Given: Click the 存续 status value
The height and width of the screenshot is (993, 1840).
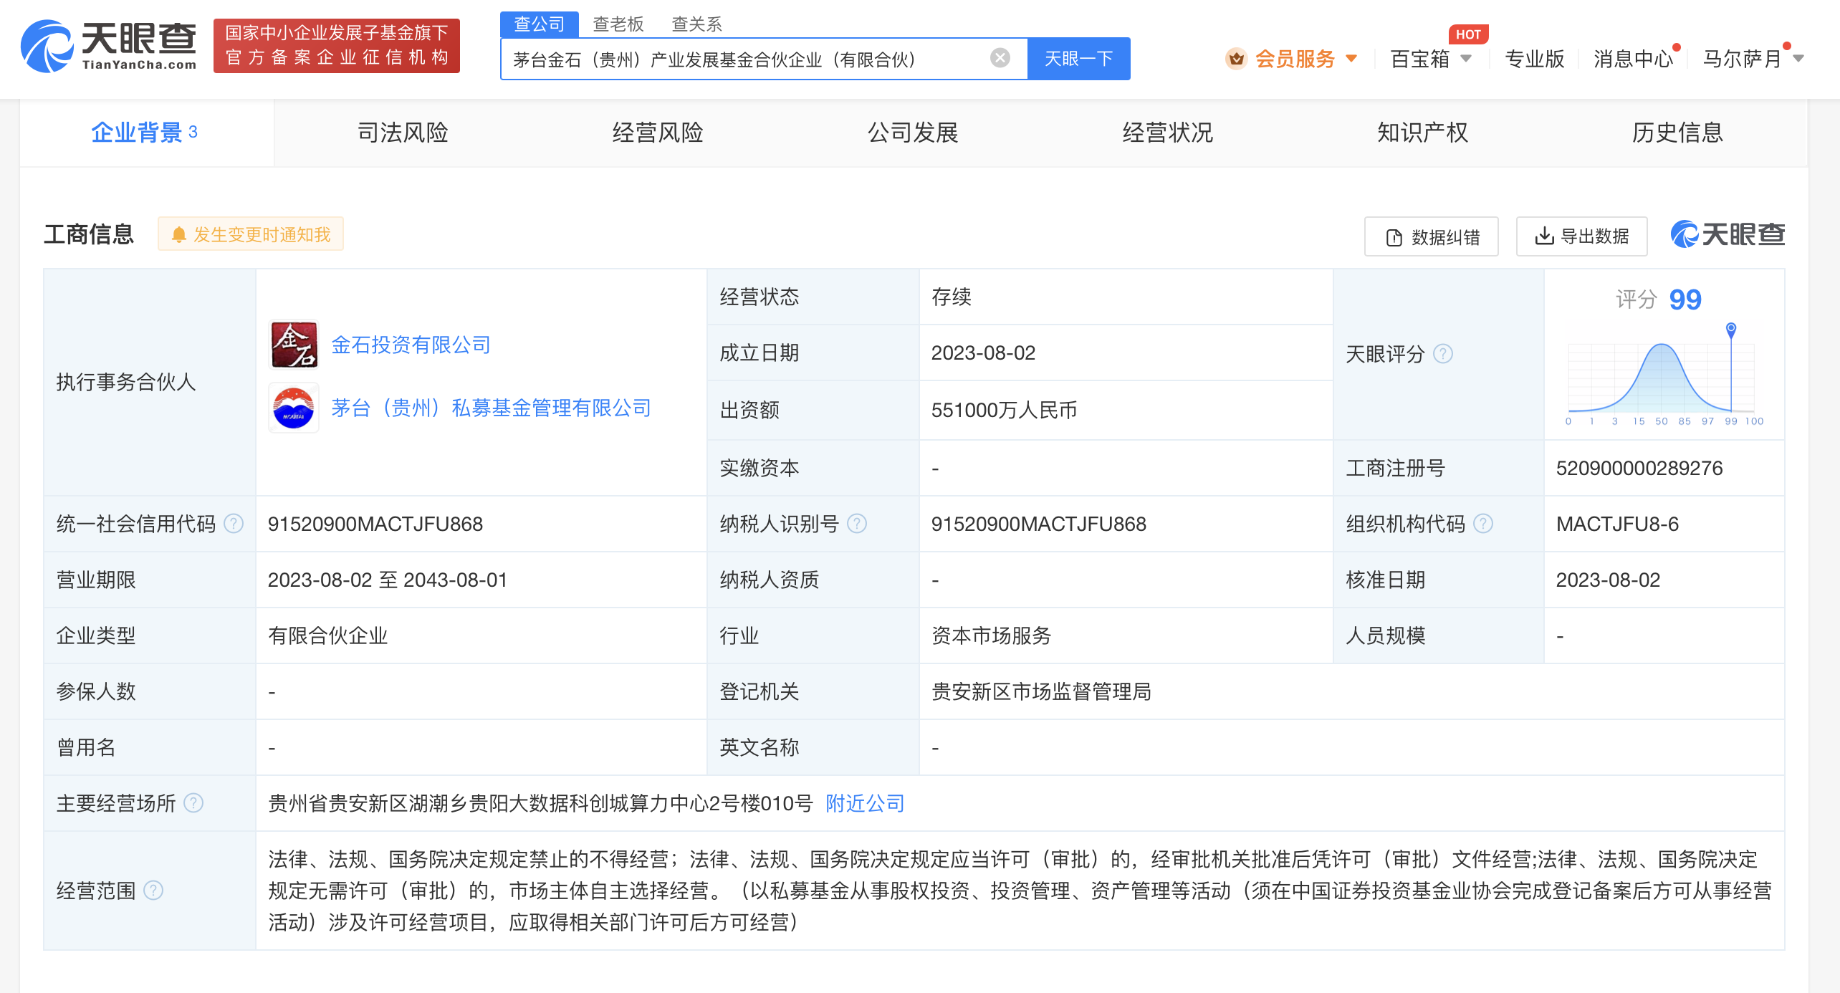Looking at the screenshot, I should point(951,297).
